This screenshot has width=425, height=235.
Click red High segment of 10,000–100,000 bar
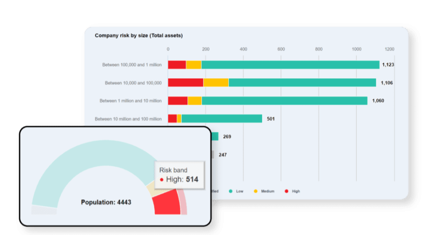pyautogui.click(x=186, y=82)
